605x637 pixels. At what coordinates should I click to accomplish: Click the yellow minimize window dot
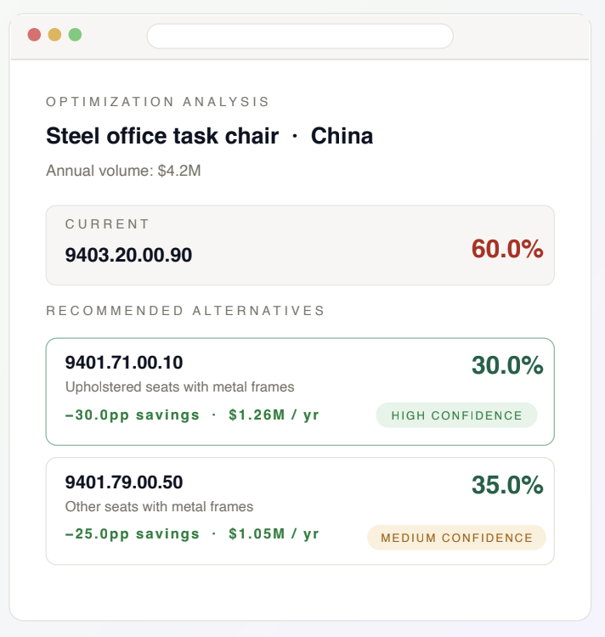54,35
